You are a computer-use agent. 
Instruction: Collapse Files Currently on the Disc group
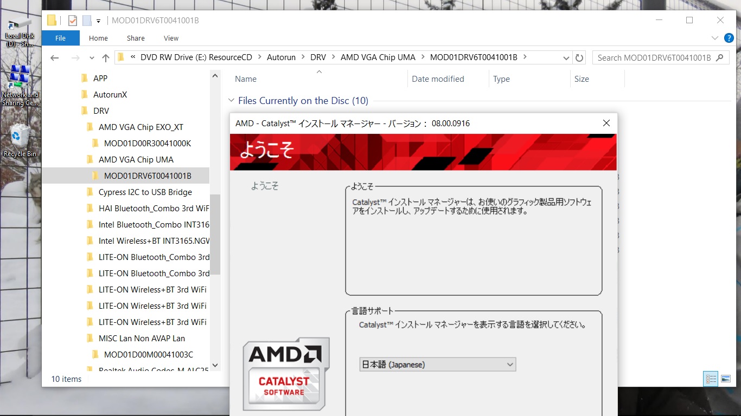pyautogui.click(x=232, y=101)
